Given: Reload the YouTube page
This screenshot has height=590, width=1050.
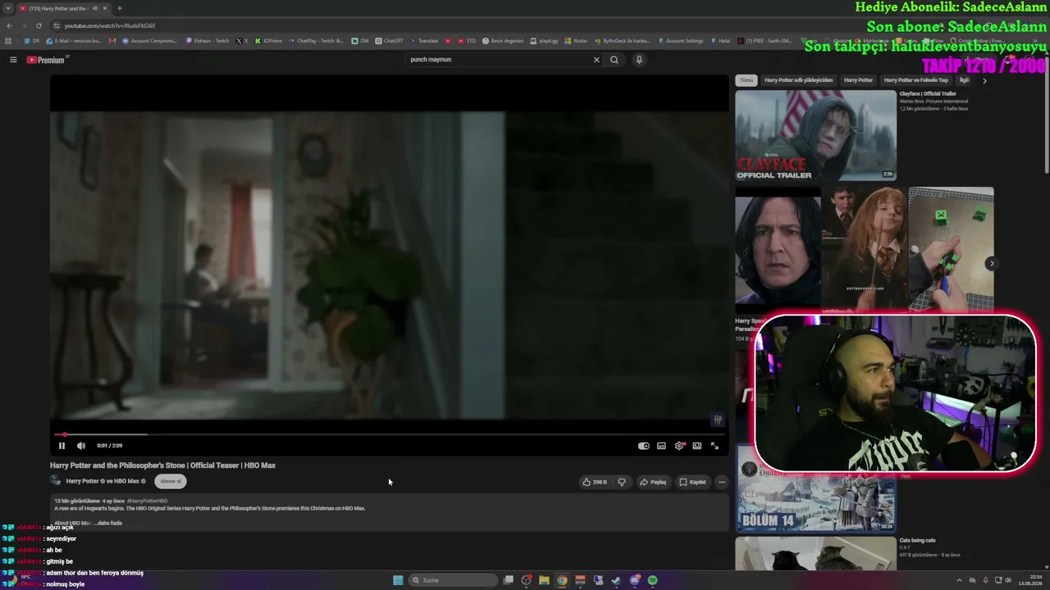Looking at the screenshot, I should click(39, 25).
